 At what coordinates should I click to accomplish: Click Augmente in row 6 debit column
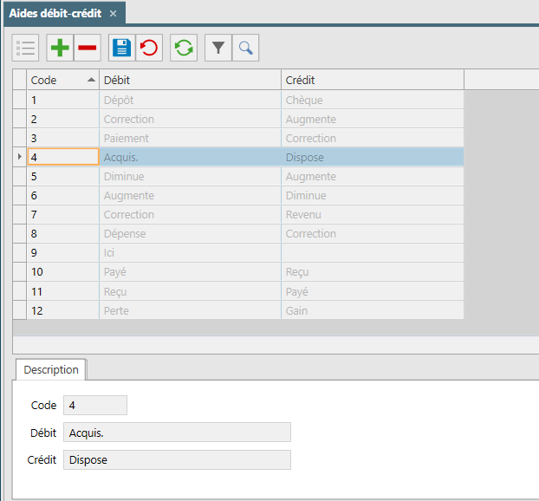[x=190, y=195]
